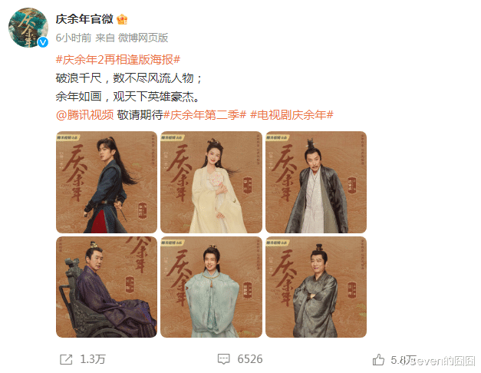This screenshot has height=373, width=481.
Task: Open poster of man in wheelchair
Action: pyautogui.click(x=107, y=287)
